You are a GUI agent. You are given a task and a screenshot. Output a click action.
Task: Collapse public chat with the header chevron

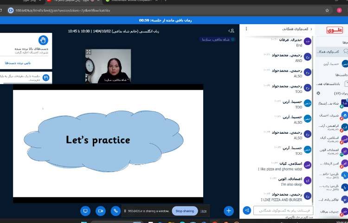click(311, 29)
